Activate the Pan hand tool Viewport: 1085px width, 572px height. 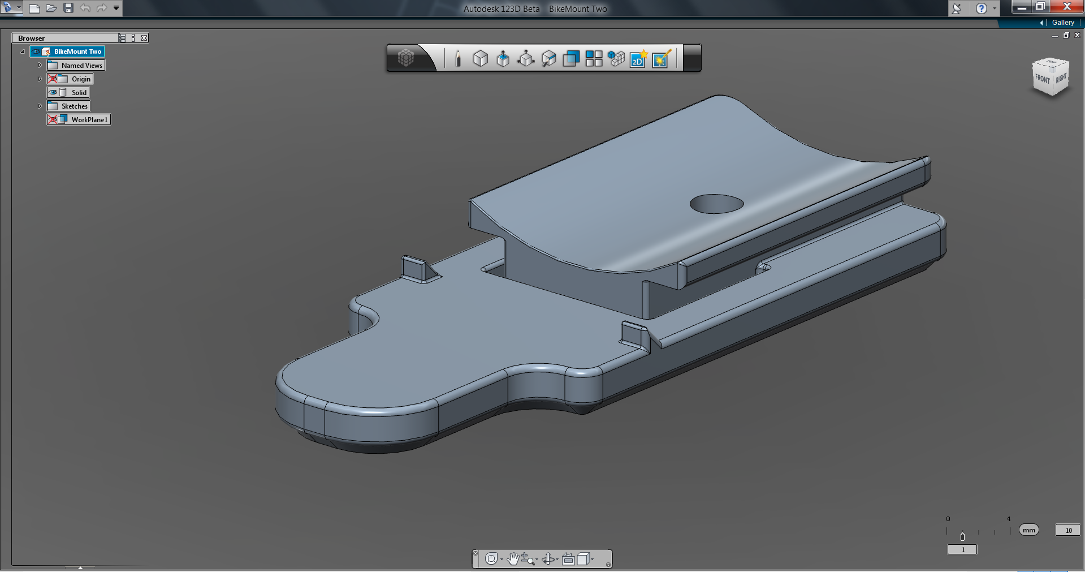pos(512,559)
